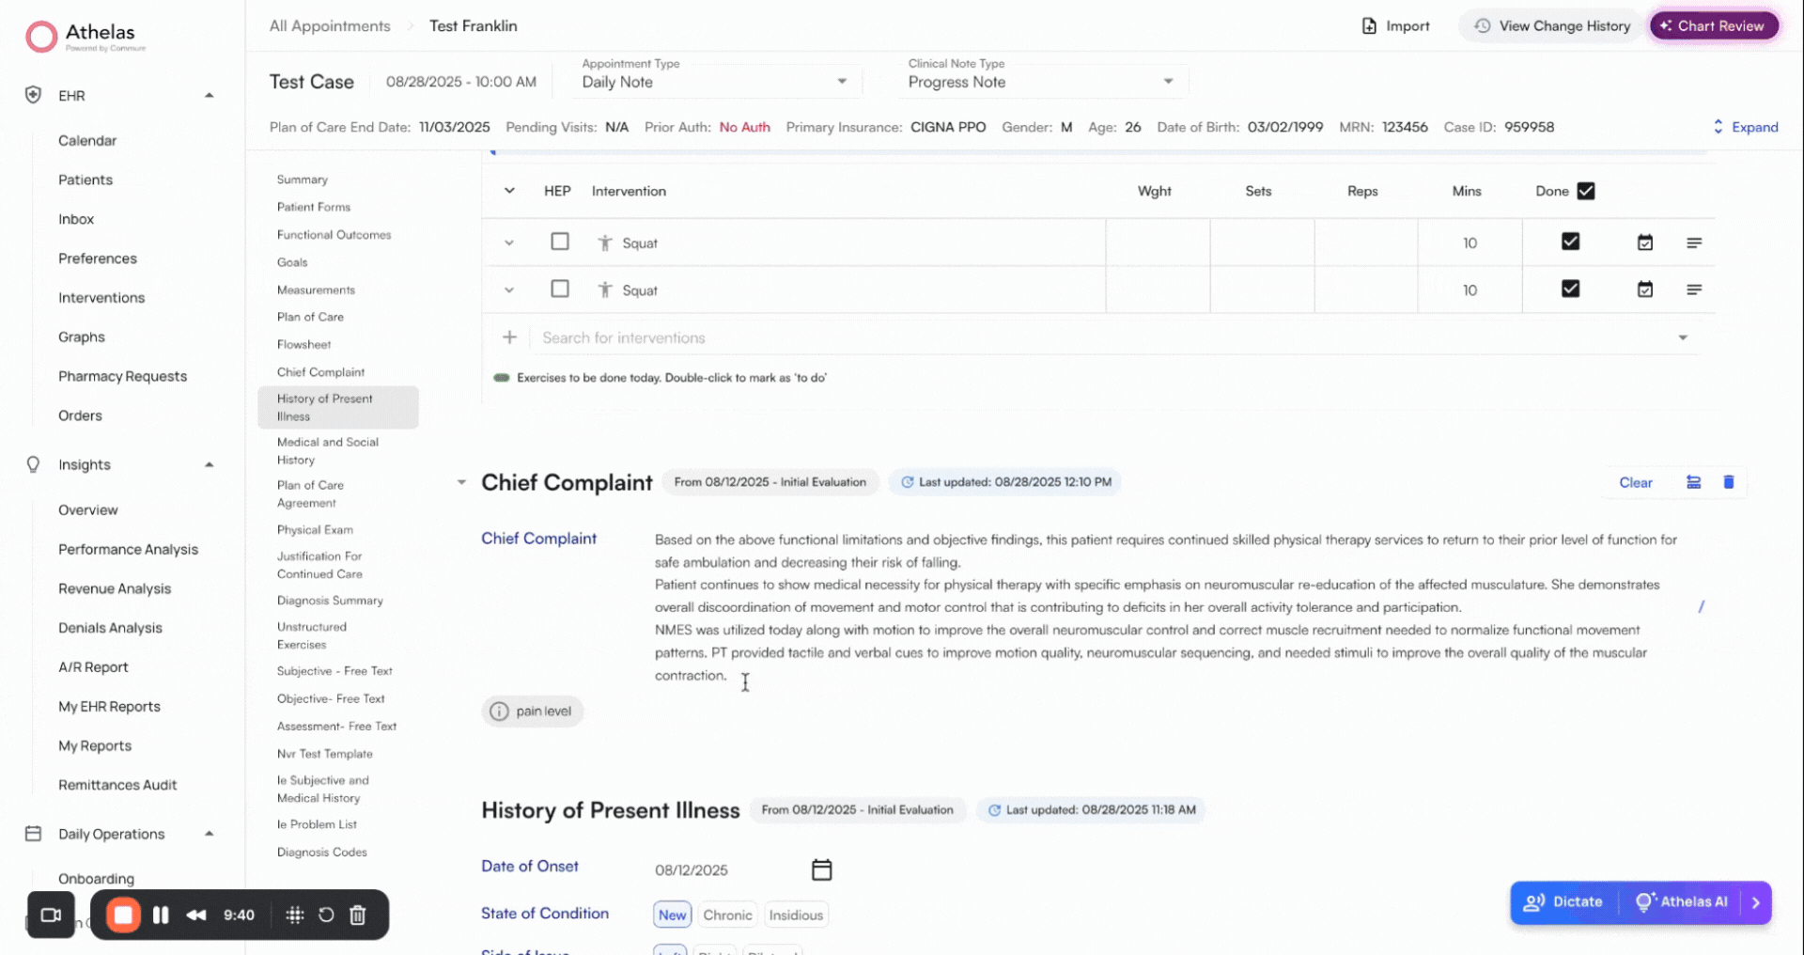Screen dimensions: 1804x955
Task: Click the camera icon in recording toolbar
Action: (51, 915)
